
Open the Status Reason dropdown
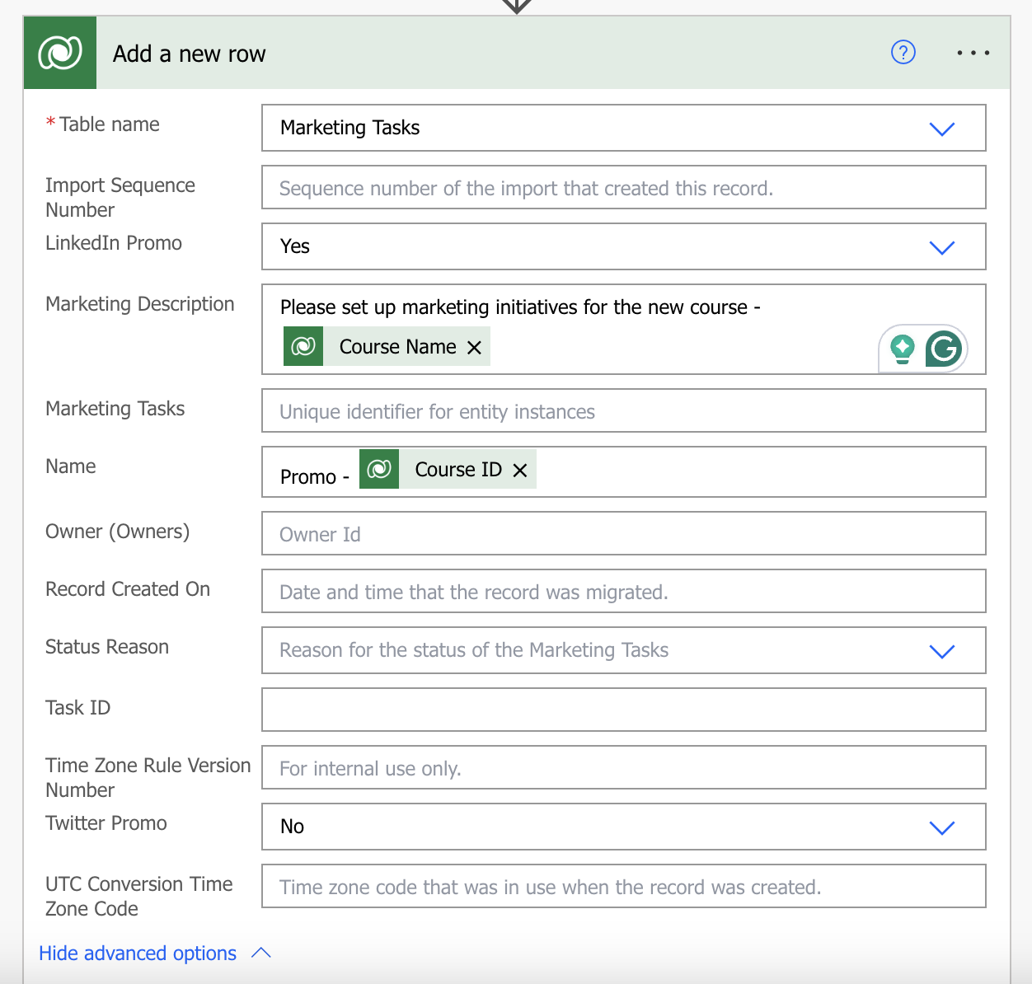point(941,651)
